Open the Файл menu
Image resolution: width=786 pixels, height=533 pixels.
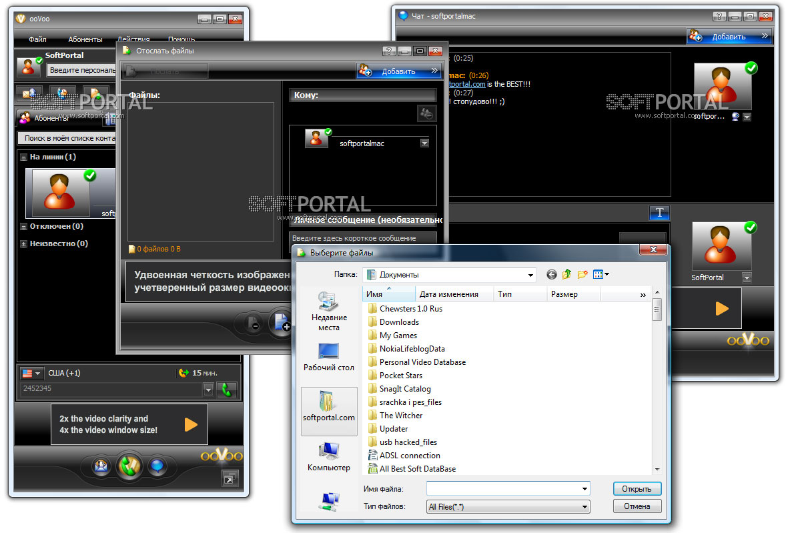point(37,39)
